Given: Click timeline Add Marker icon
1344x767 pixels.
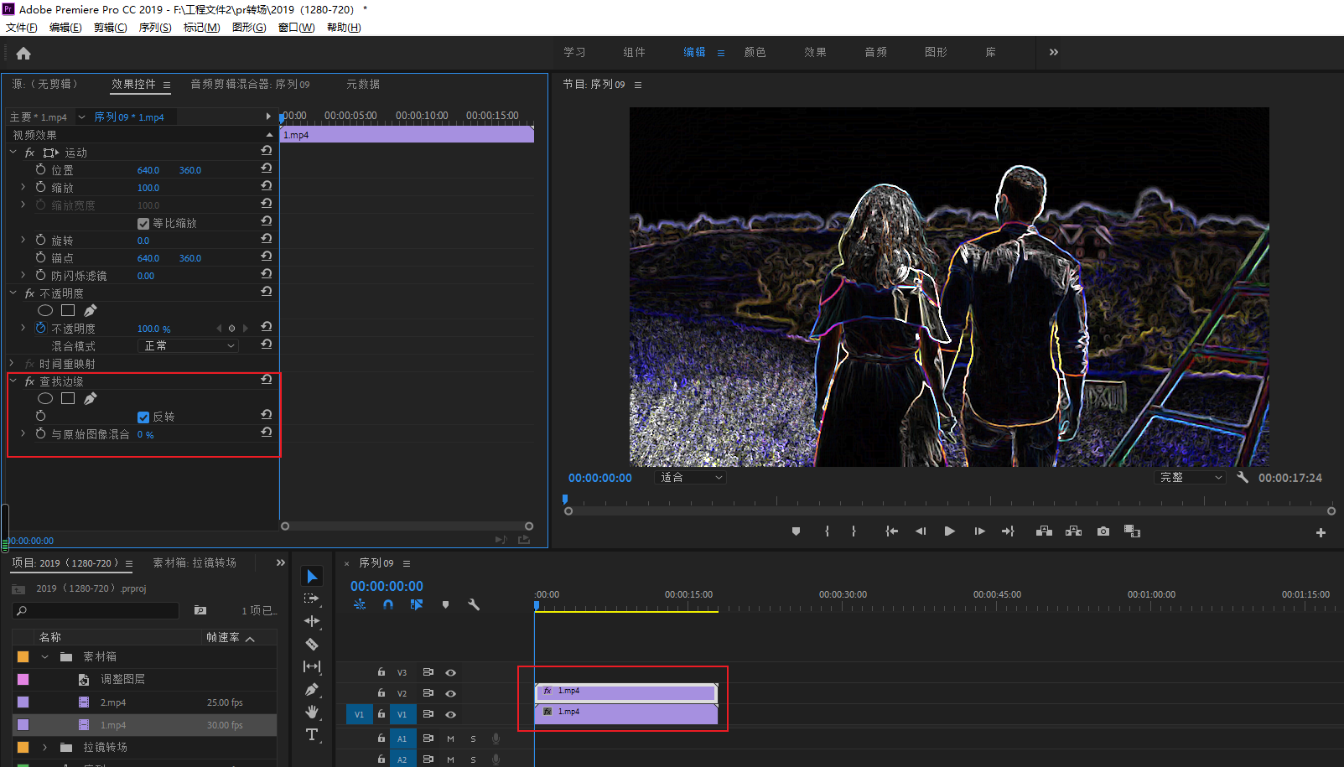Looking at the screenshot, I should pyautogui.click(x=445, y=604).
